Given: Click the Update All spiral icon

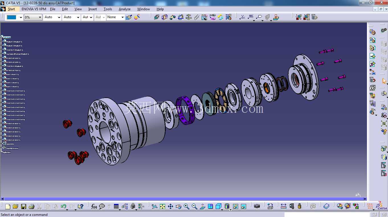Looking at the screenshot, I should [313, 206].
